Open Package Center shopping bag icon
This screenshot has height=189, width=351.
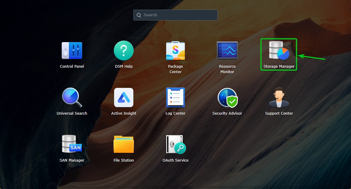pos(175,51)
